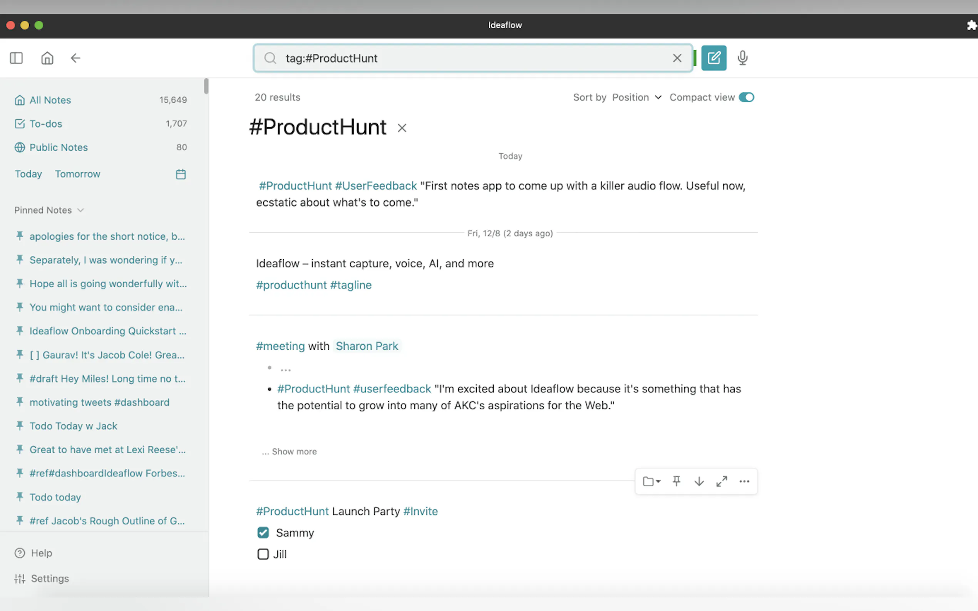Image resolution: width=978 pixels, height=611 pixels.
Task: Toggle the Compact view switch
Action: (746, 97)
